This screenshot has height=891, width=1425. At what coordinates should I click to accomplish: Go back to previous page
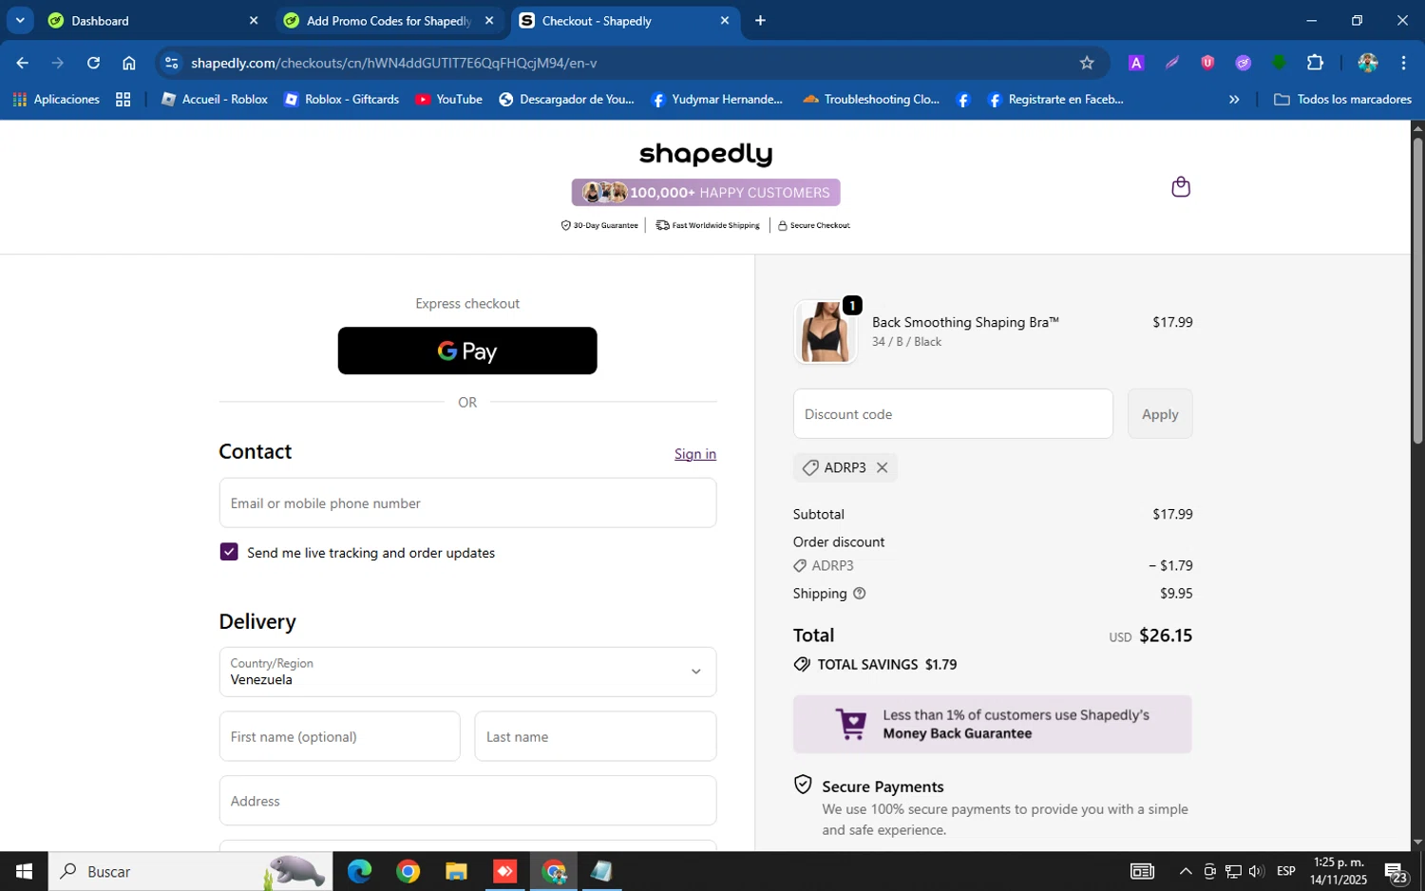(22, 63)
